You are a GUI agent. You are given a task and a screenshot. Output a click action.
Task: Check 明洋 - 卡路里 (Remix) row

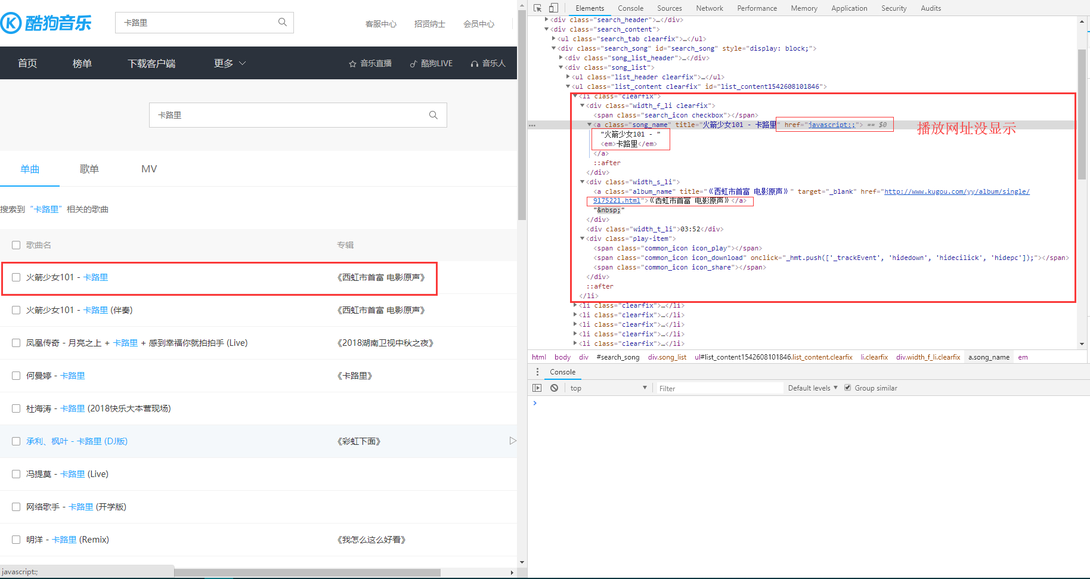[16, 540]
